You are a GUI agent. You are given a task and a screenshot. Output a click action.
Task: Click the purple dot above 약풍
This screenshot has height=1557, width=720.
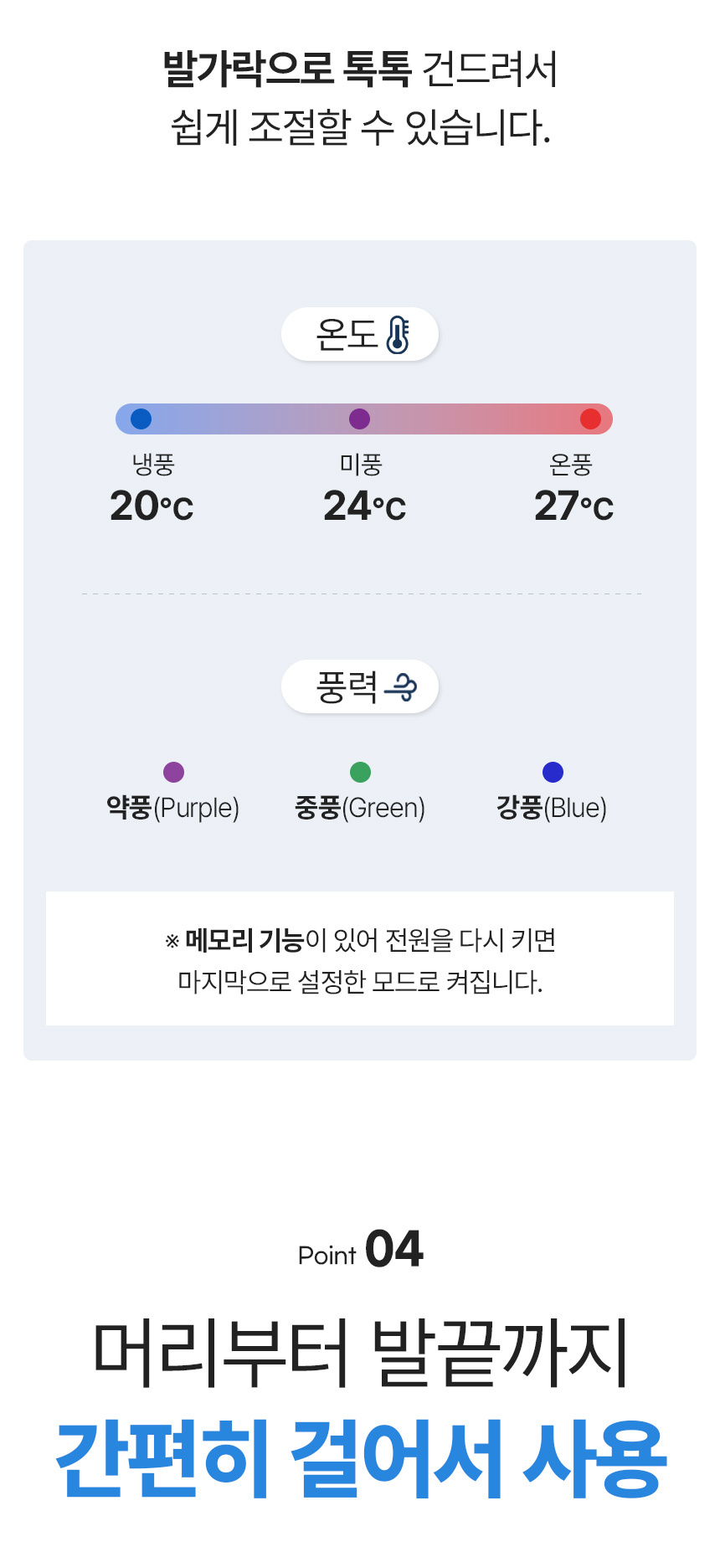pyautogui.click(x=173, y=772)
